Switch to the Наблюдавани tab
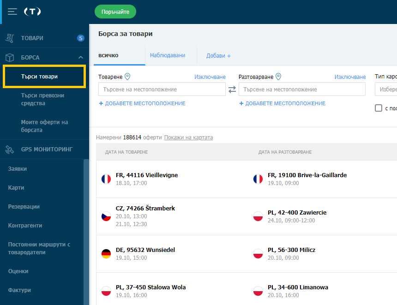The width and height of the screenshot is (397, 305). click(x=168, y=55)
